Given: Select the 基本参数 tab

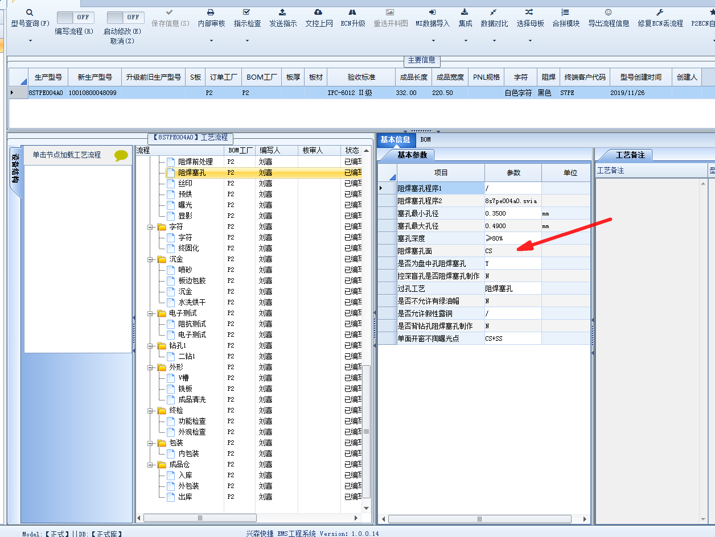Looking at the screenshot, I should pos(411,155).
